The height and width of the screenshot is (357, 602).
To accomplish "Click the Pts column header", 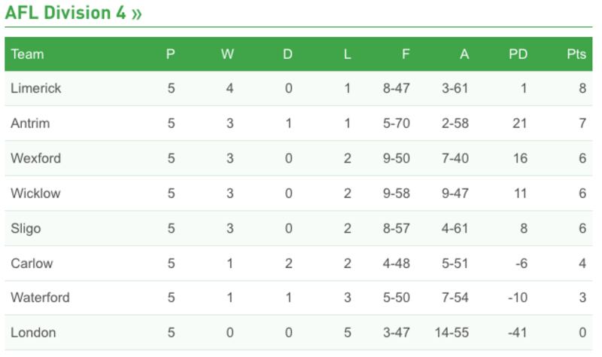I will click(576, 54).
